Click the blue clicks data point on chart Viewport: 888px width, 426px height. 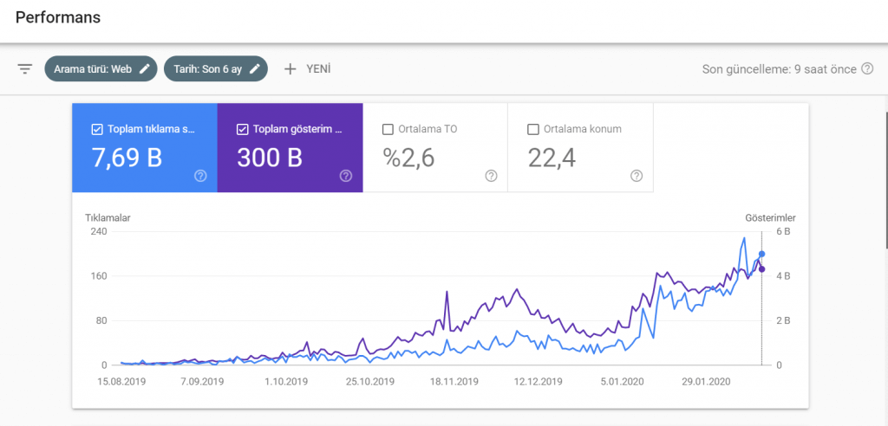click(761, 254)
